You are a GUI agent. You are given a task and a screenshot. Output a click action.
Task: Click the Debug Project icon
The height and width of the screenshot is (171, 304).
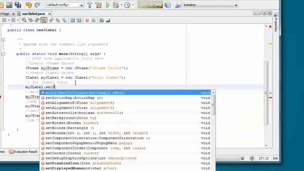116,5
